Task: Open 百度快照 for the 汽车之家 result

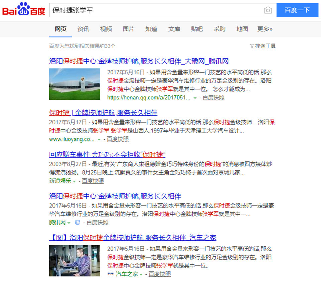Action: pos(159,274)
